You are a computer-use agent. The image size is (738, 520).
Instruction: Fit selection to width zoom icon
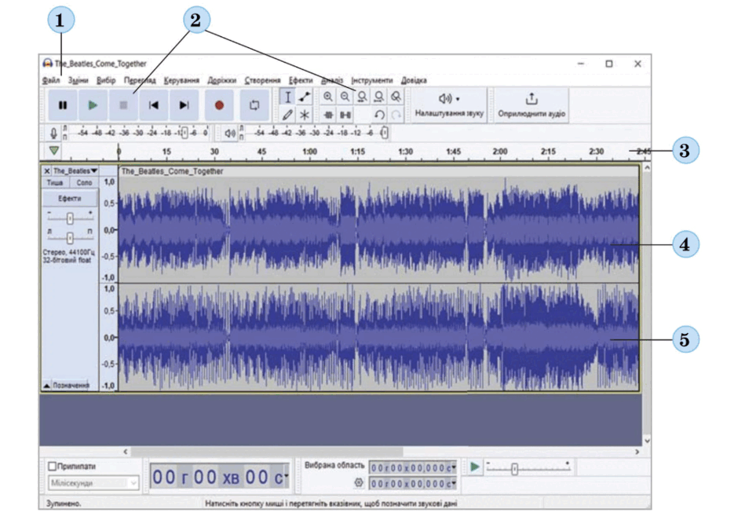point(362,97)
